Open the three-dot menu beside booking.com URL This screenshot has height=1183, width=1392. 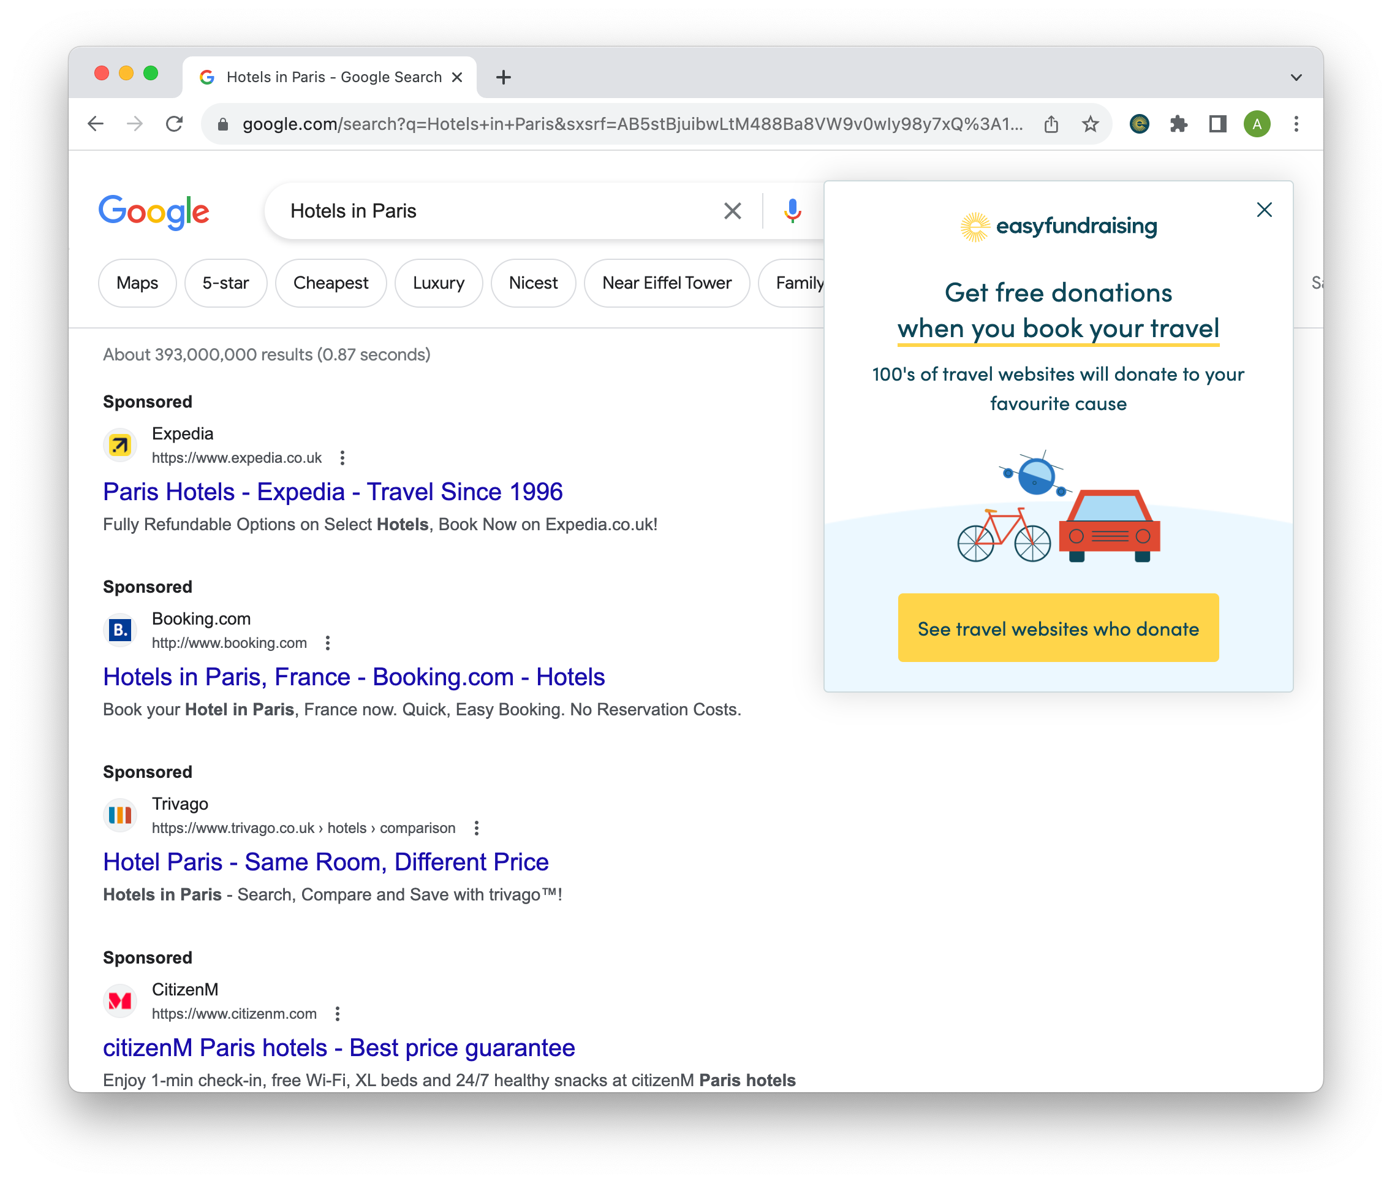point(328,643)
